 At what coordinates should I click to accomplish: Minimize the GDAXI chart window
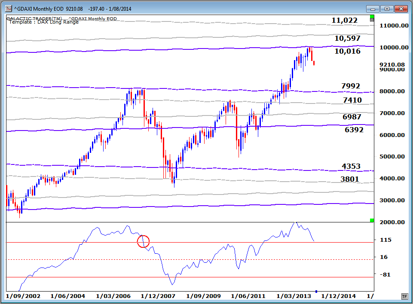pos(373,9)
